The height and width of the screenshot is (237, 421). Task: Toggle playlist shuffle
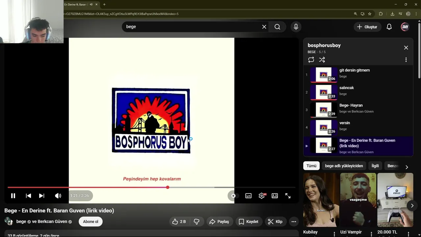322,60
